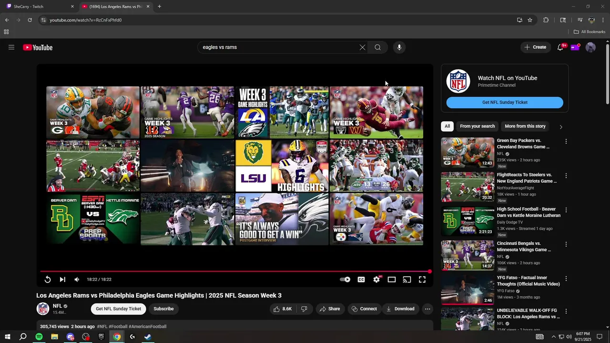Open the YouTube guide hamburger menu
Image resolution: width=610 pixels, height=343 pixels.
point(11,47)
